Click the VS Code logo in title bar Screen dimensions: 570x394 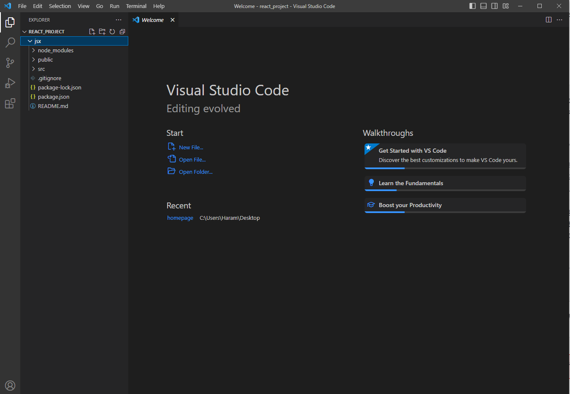[x=8, y=6]
